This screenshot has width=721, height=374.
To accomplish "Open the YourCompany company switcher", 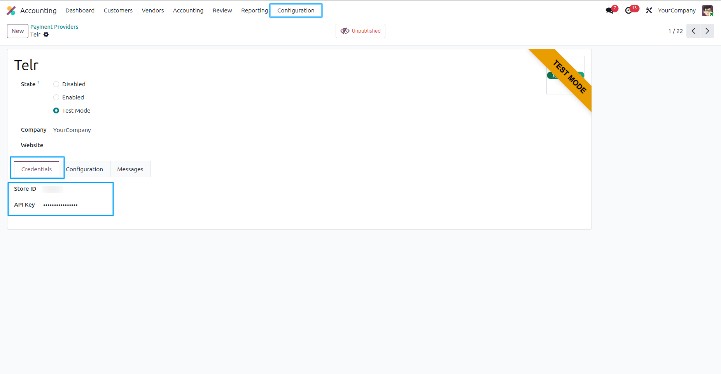I will point(677,10).
